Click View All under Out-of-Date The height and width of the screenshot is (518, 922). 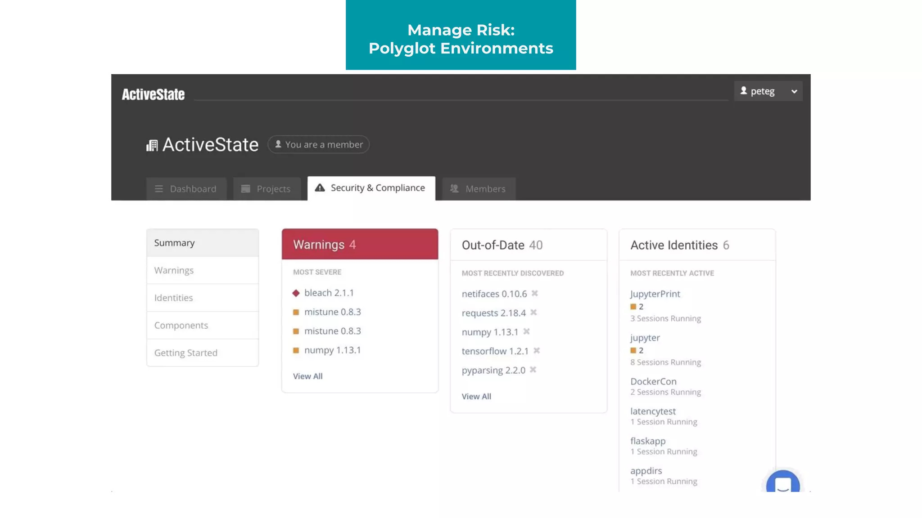pyautogui.click(x=476, y=397)
